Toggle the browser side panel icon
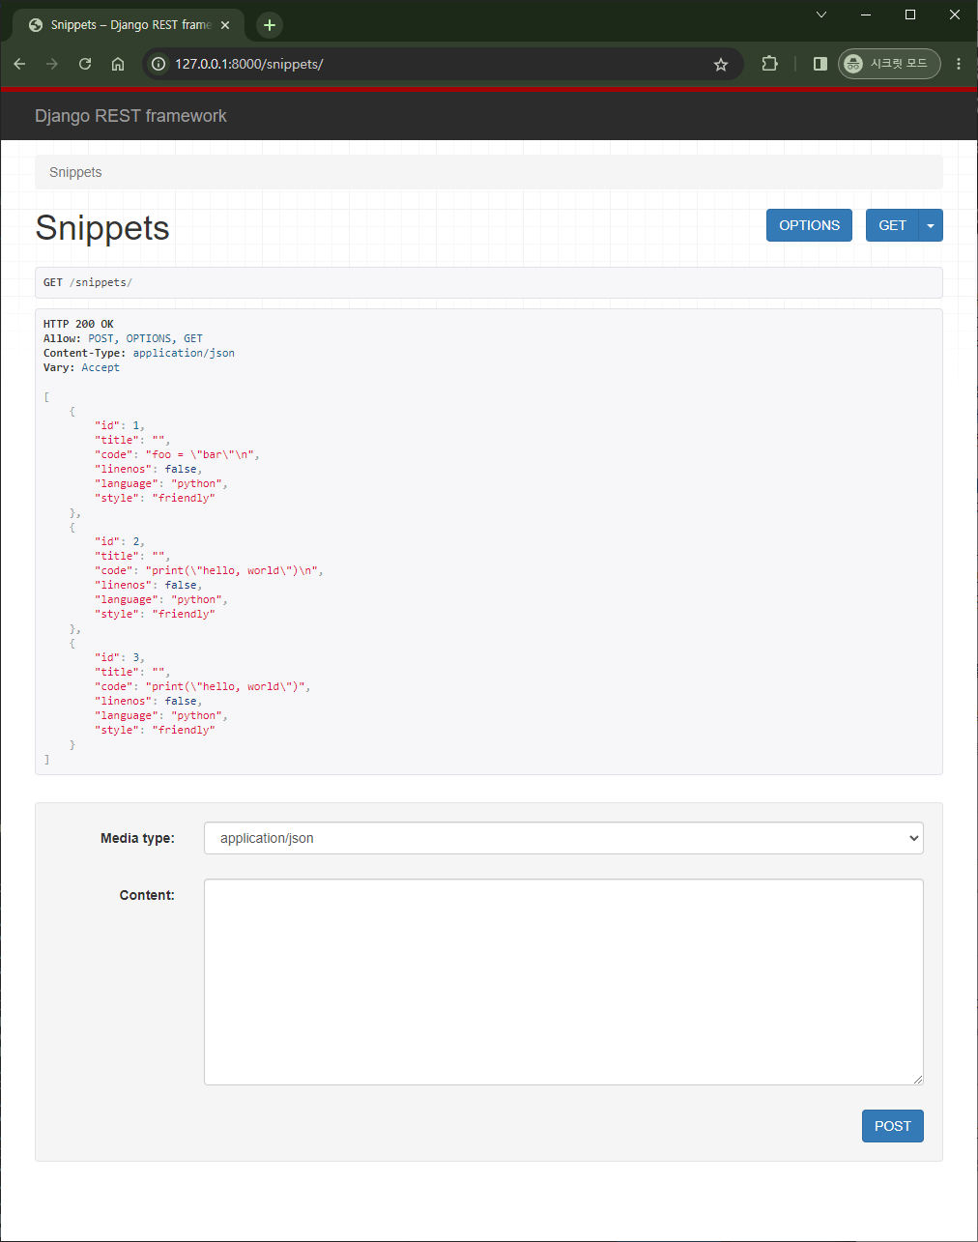Viewport: 978px width, 1242px height. 820,64
